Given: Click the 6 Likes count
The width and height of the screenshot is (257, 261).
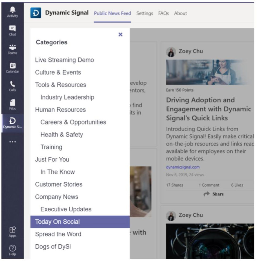Looking at the screenshot, I should point(237,185).
